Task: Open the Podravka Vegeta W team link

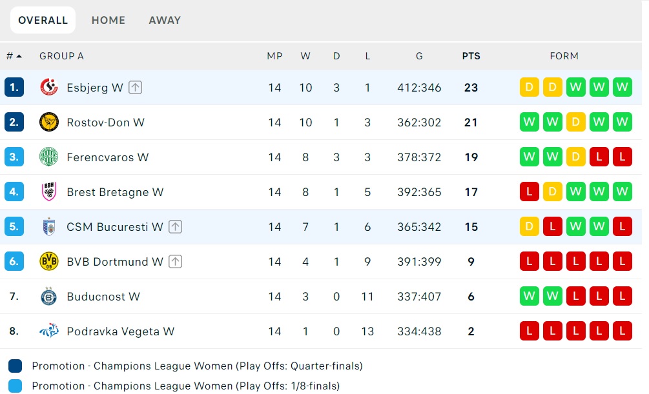Action: click(120, 331)
